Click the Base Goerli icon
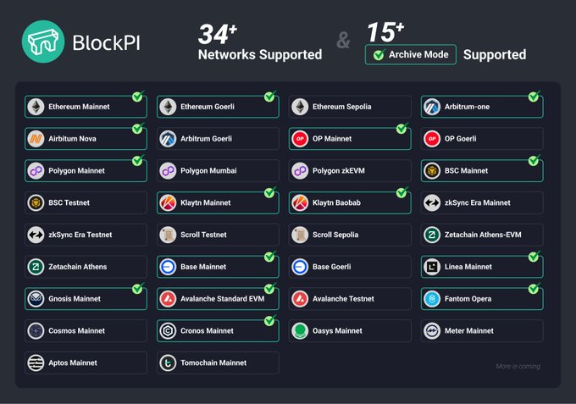 pos(300,267)
